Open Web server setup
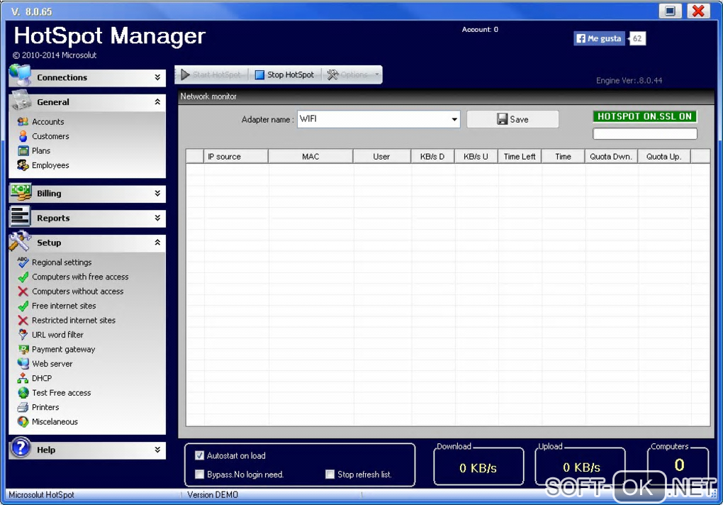Screen dimensions: 723x505 click(52, 364)
